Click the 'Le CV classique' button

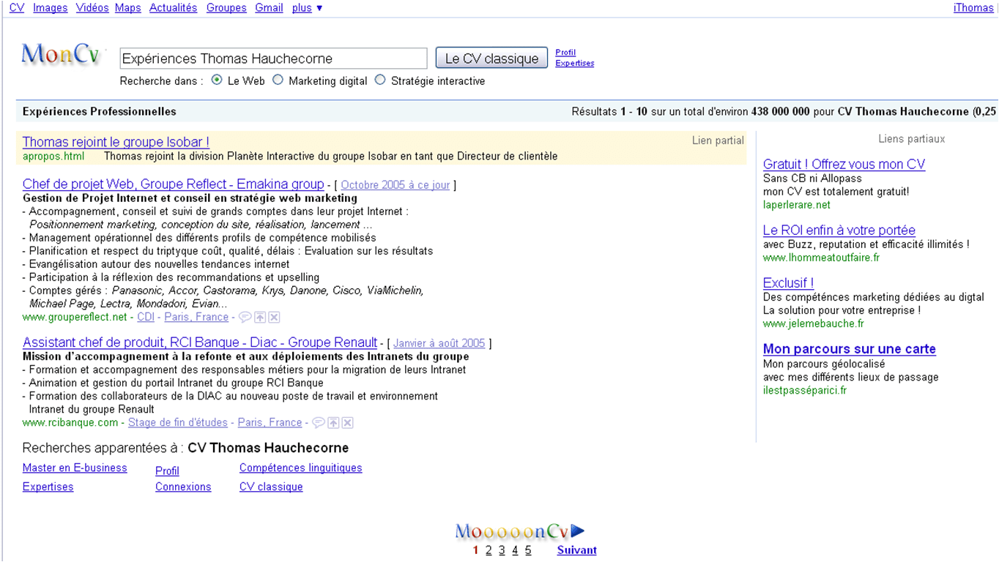pyautogui.click(x=491, y=59)
